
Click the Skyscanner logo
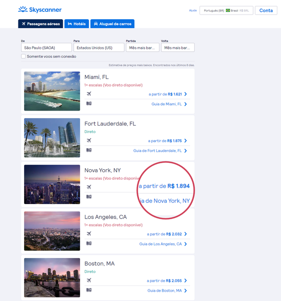click(40, 9)
